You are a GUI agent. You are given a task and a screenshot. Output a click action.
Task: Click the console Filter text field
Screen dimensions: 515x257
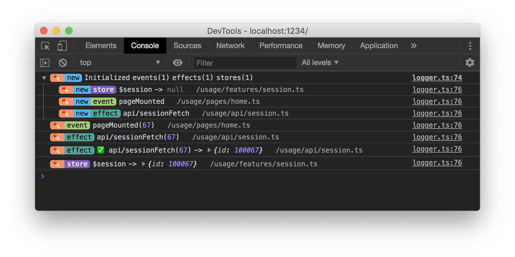point(245,63)
